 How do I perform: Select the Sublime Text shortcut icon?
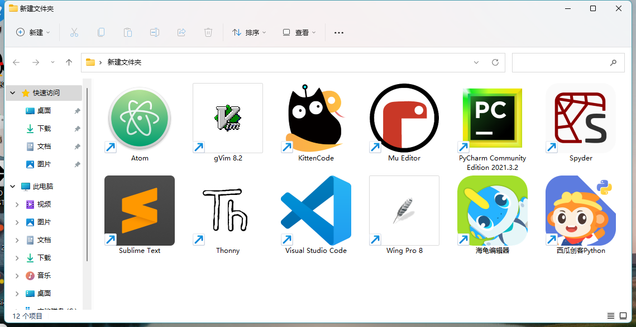(140, 211)
